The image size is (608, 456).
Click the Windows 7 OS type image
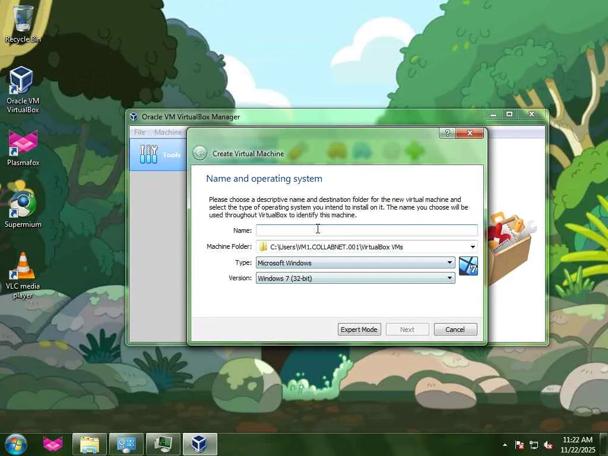(x=468, y=266)
